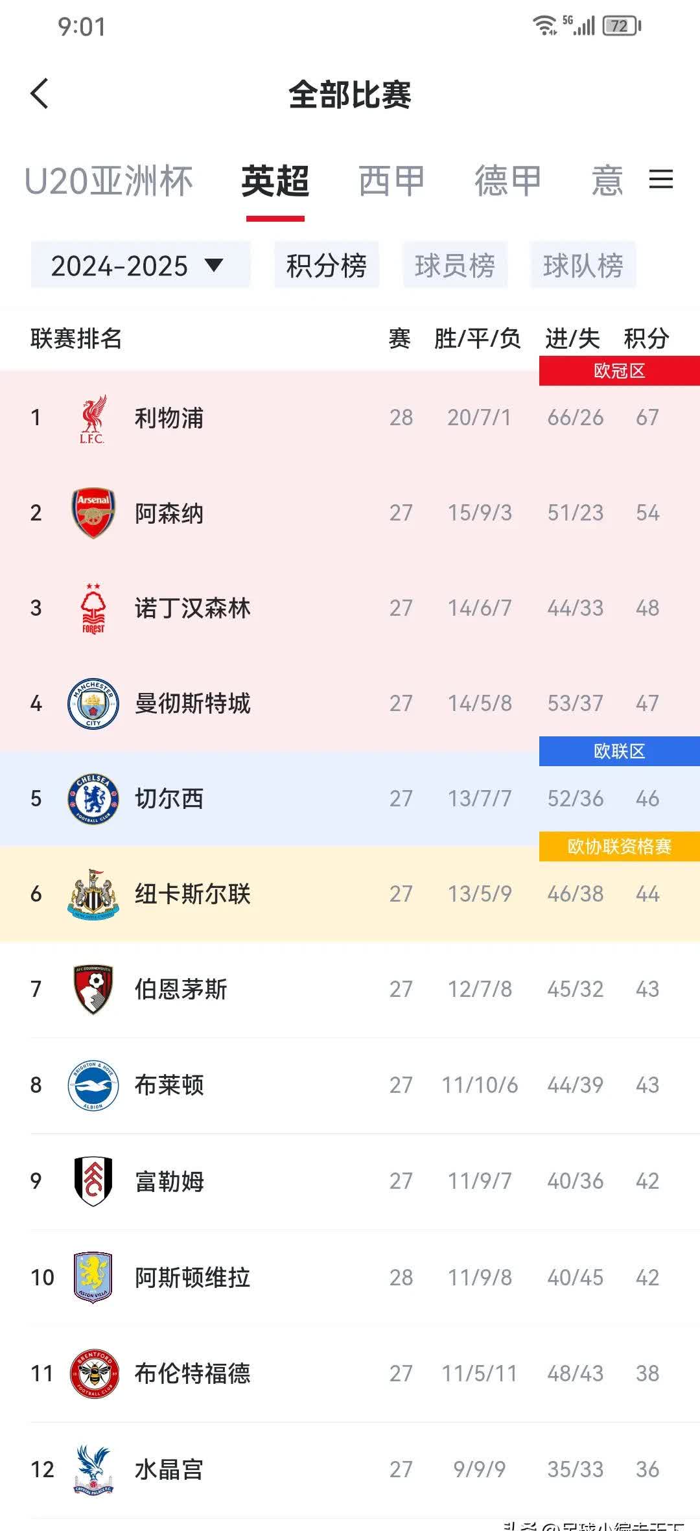Switch to the 积分榜 standings view

[327, 264]
